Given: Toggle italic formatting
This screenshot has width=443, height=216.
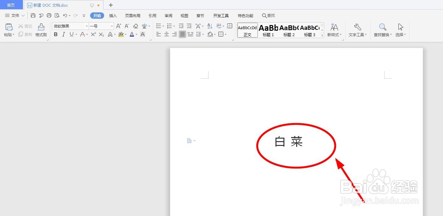Looking at the screenshot, I should coord(63,34).
